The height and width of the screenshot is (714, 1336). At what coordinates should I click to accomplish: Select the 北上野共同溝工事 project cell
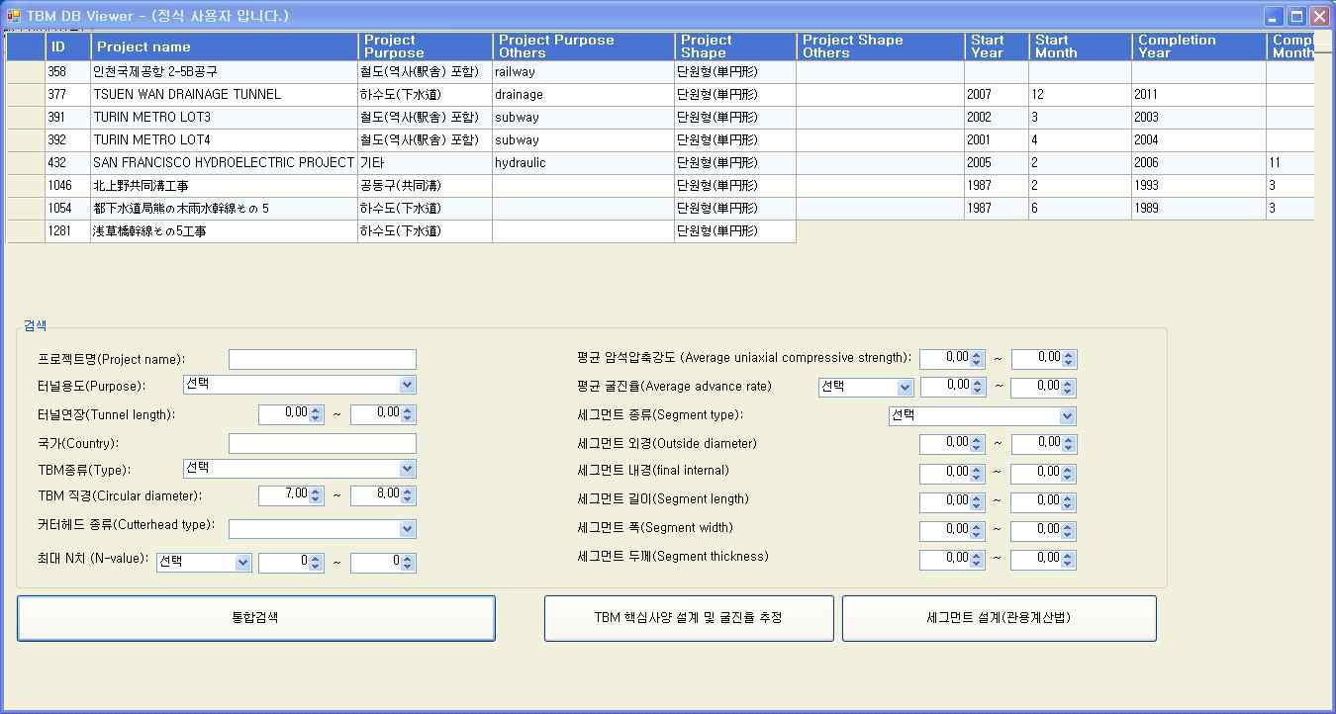tap(225, 186)
